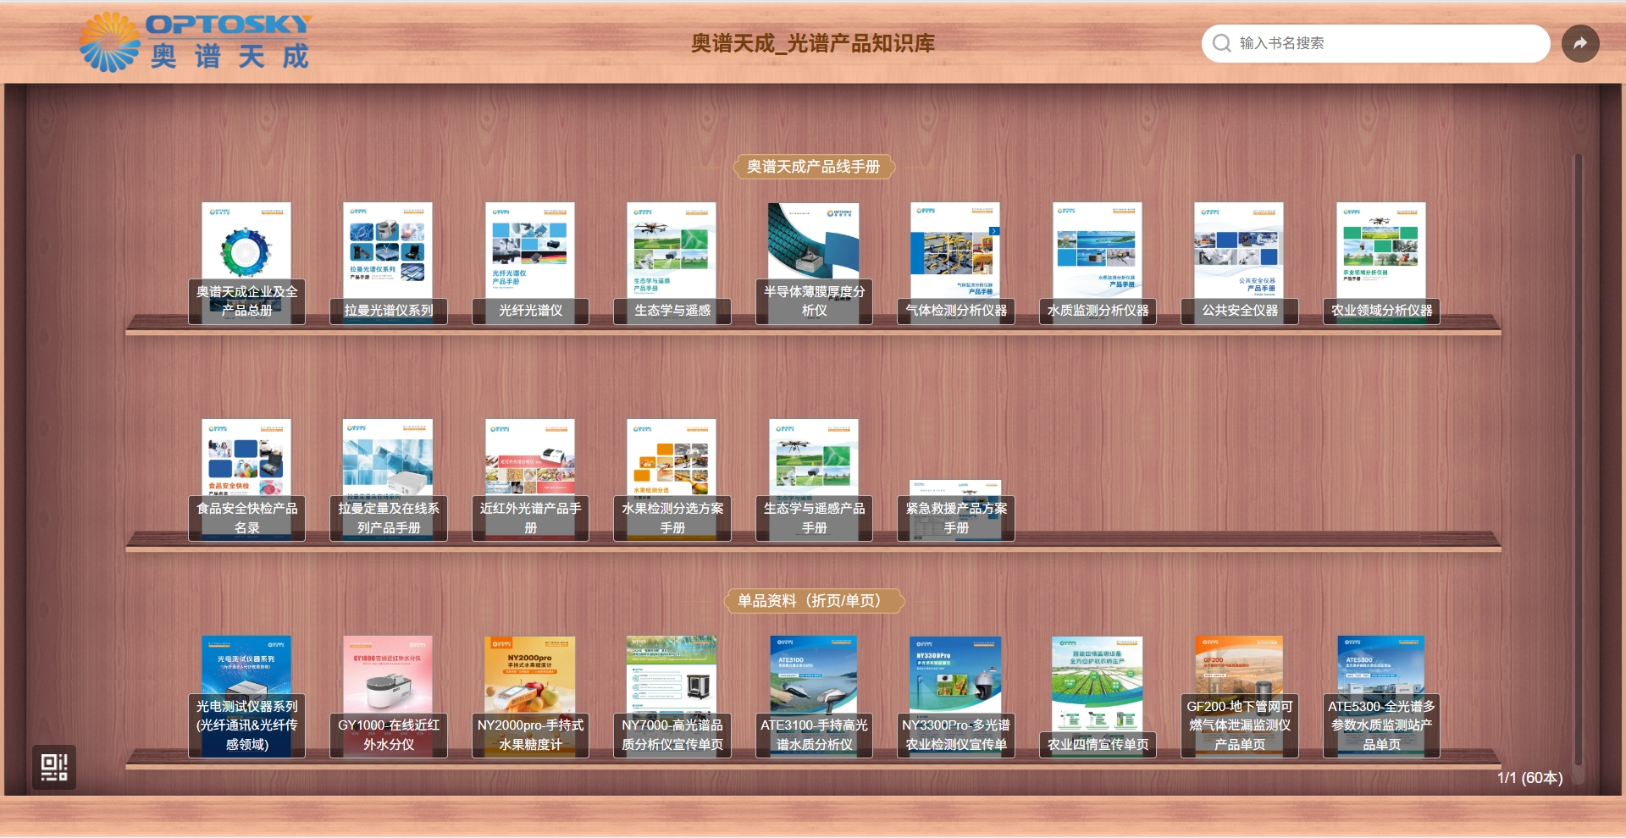
Task: Open the 生态学与遥感产品手册 book
Action: 814,479
